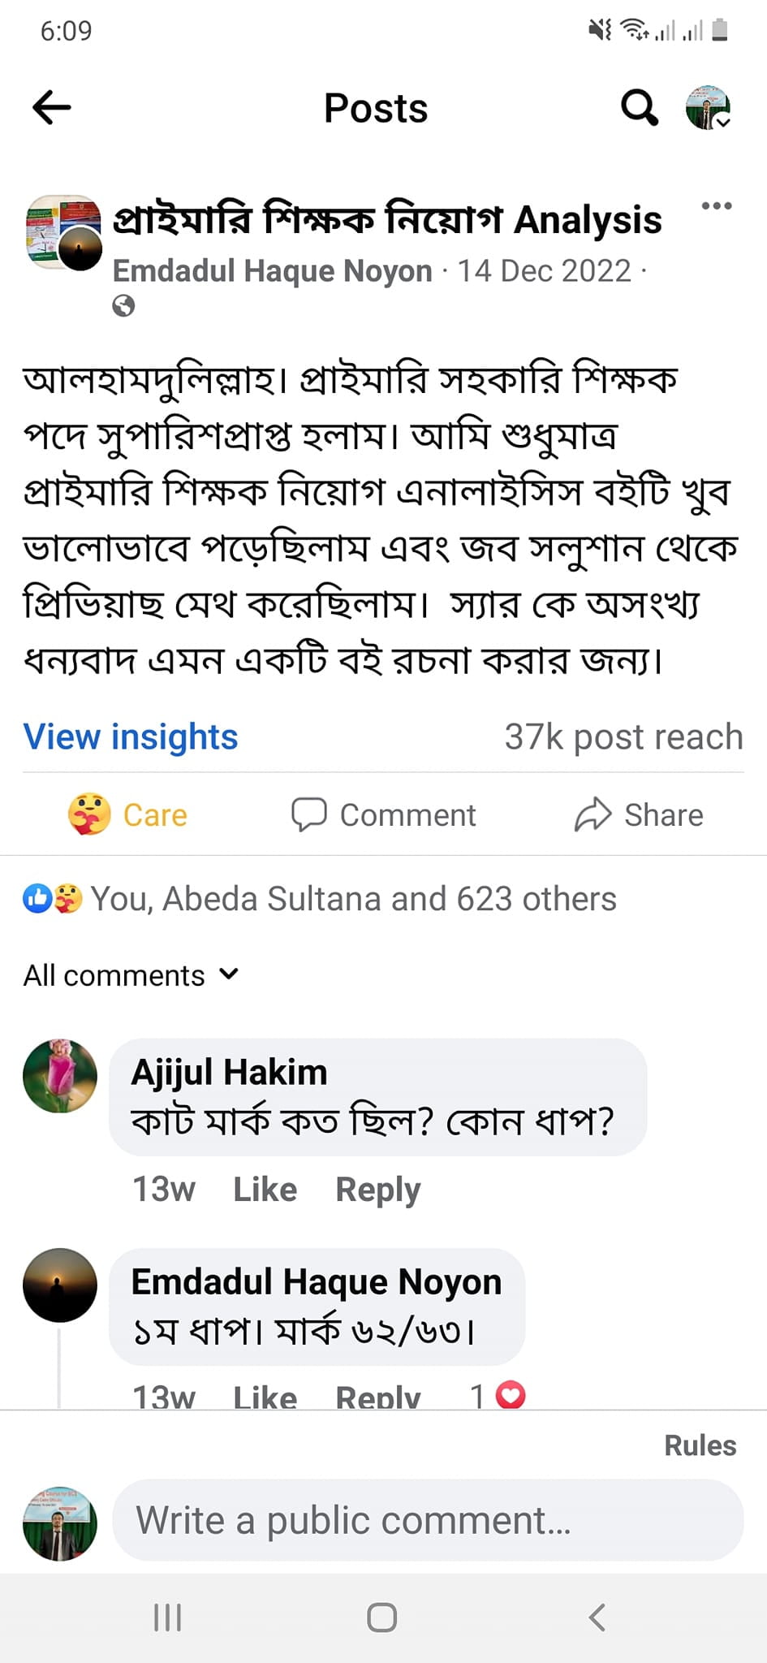Like Ajijul Hakim's comment
This screenshot has height=1663, width=767.
(265, 1189)
